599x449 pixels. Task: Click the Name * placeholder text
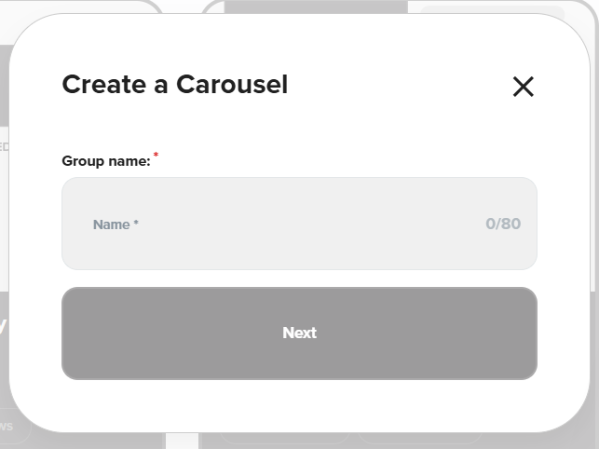[x=116, y=224]
